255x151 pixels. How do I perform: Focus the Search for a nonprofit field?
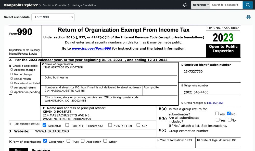coord(226,5)
